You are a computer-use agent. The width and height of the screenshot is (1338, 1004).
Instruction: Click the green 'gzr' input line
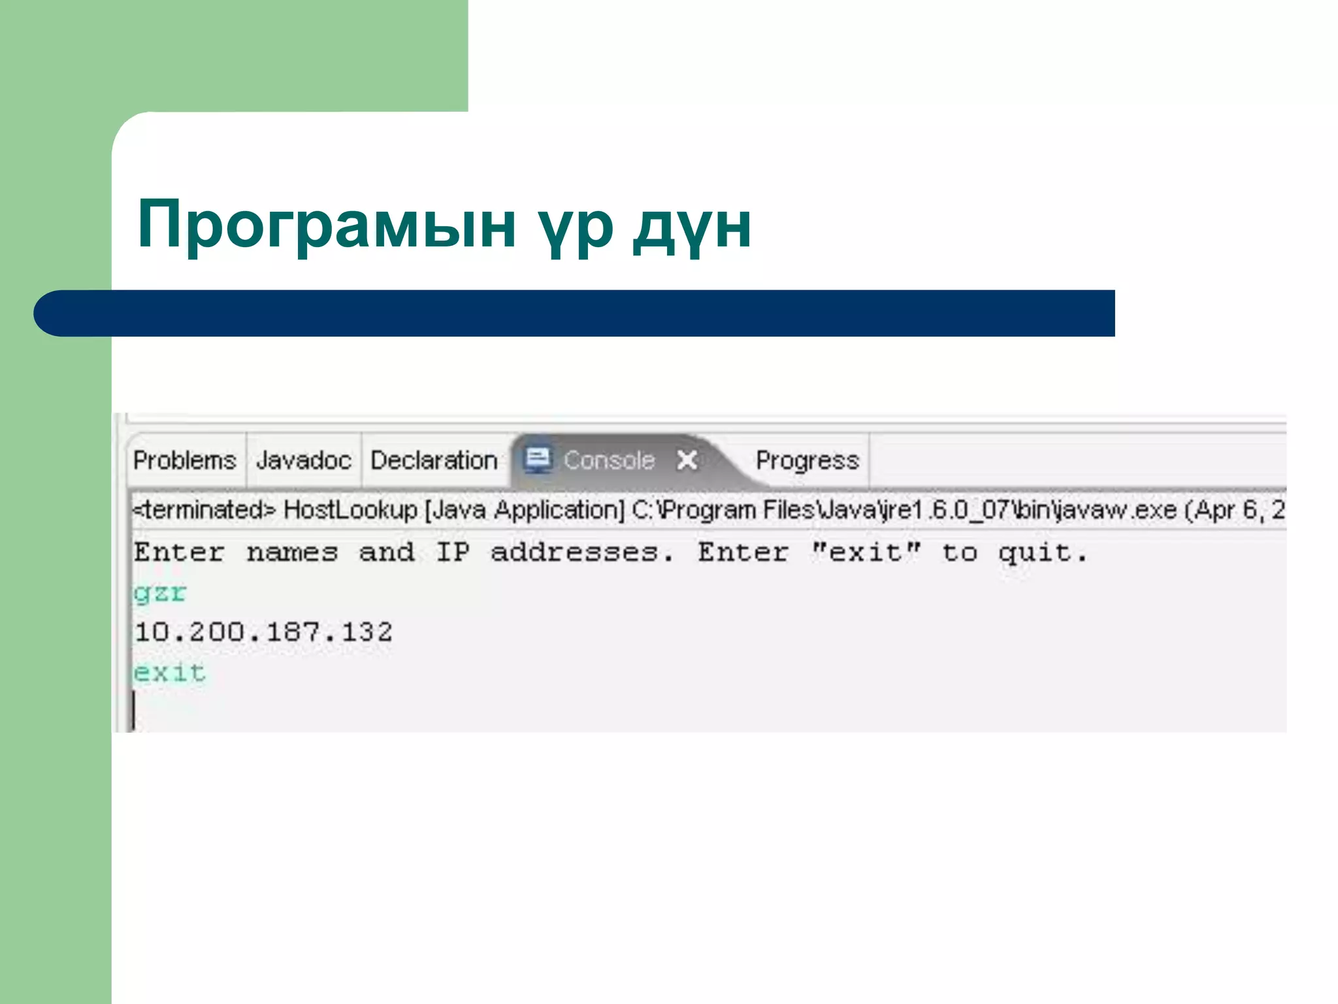pos(160,593)
